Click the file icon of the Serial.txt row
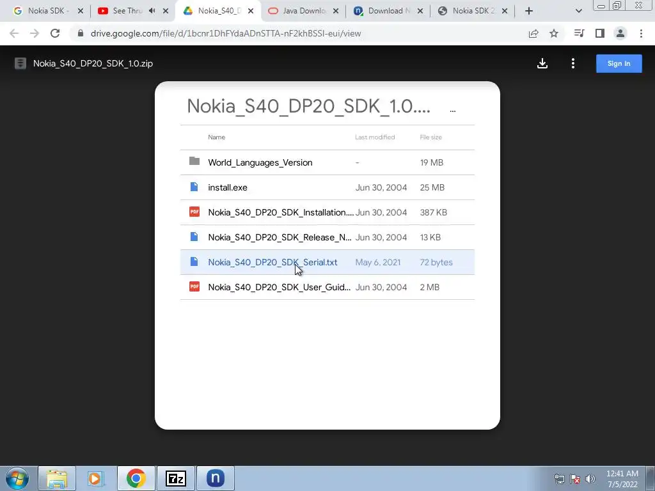Viewport: 655px width, 491px height. (x=194, y=261)
